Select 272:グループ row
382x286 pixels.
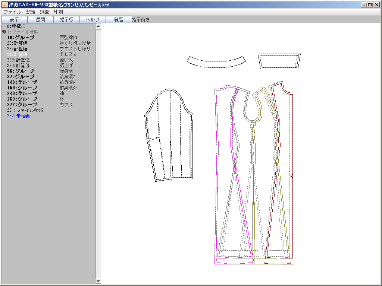[48, 105]
